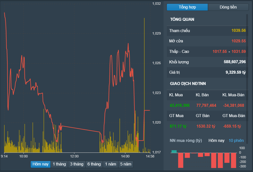Show the 1 năm chart range
This screenshot has width=253, height=172.
click(x=111, y=164)
